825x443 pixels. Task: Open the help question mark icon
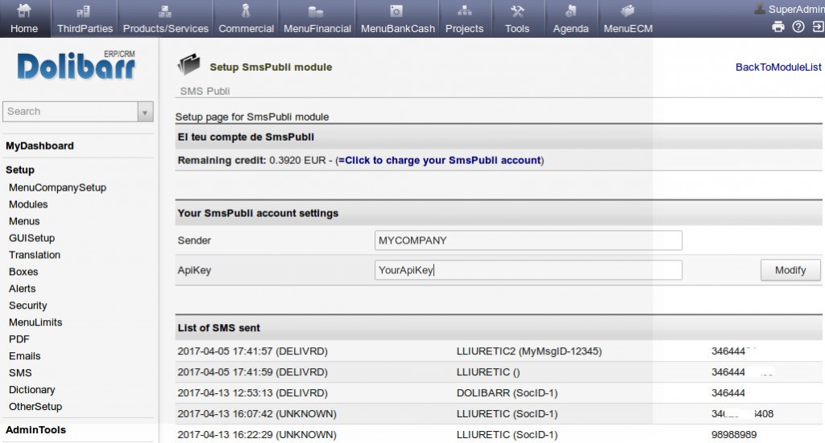(x=798, y=27)
